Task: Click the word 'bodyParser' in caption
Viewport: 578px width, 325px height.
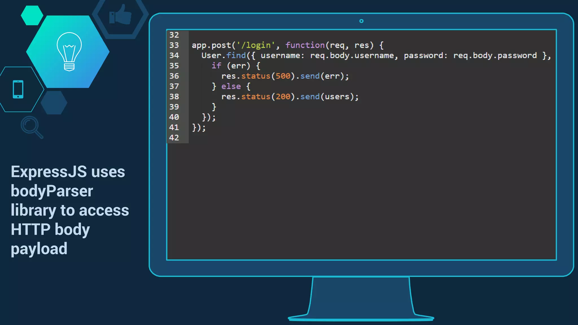Action: click(x=52, y=191)
